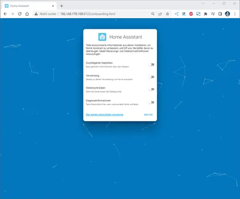Click the 'Diagnoseinformationen' label

click(98, 100)
